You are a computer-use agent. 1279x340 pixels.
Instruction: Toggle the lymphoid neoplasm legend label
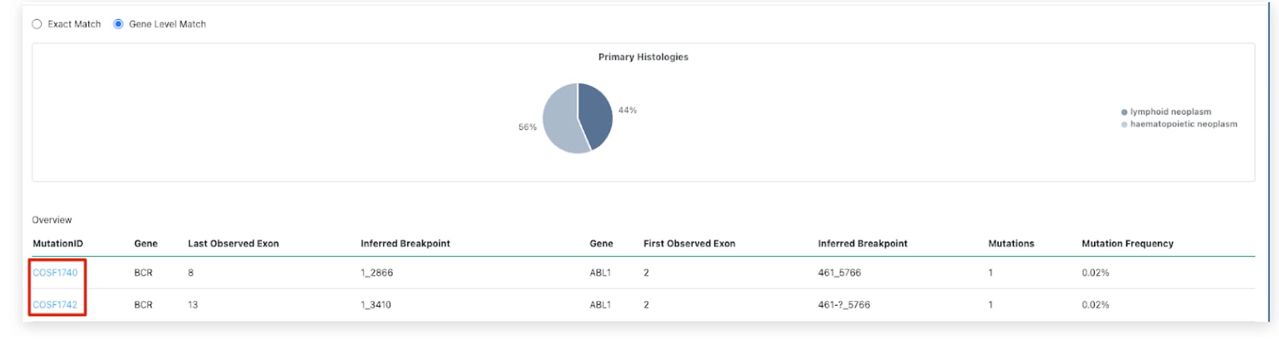(1170, 112)
